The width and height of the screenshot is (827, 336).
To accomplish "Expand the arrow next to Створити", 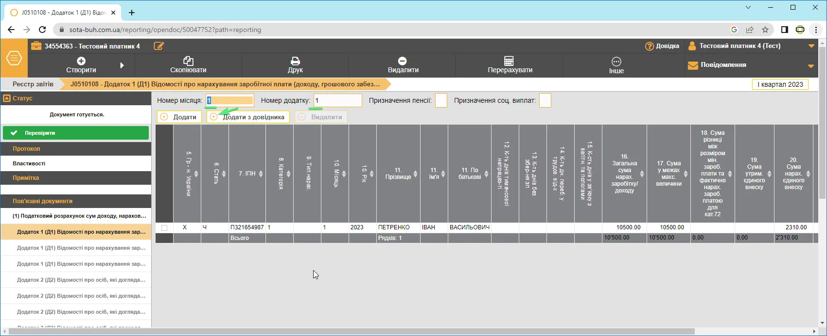I will point(122,65).
